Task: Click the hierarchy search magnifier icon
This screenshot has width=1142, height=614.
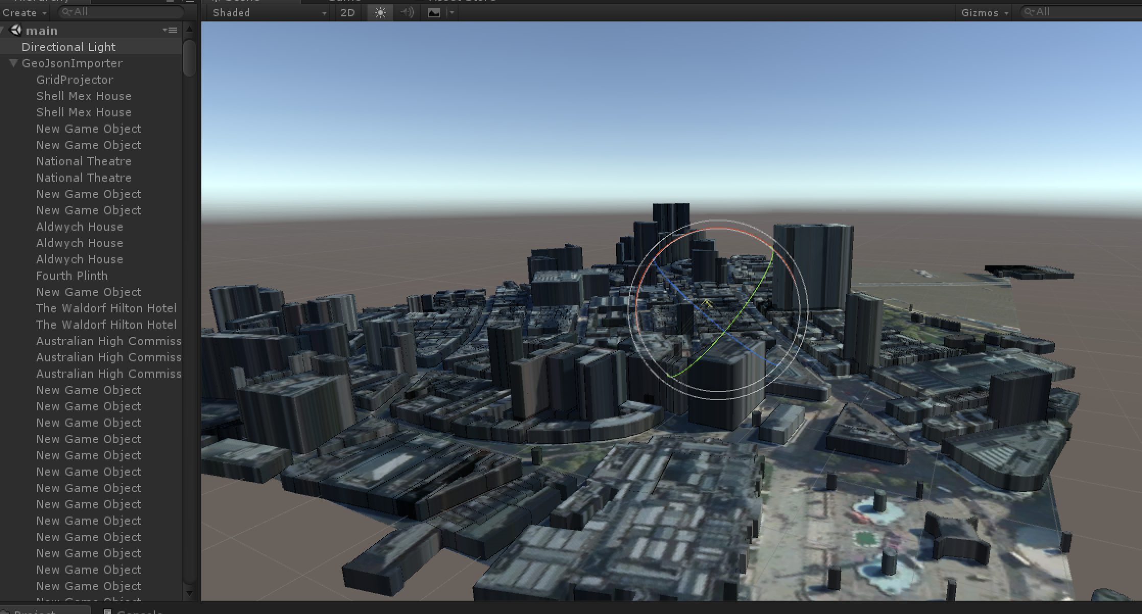Action: pos(66,12)
